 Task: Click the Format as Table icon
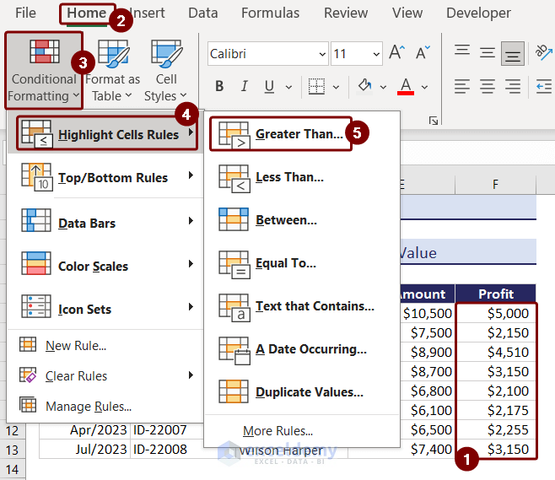113,53
